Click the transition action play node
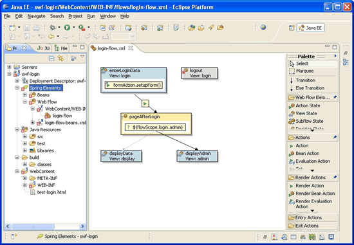Viewport: 354px width, 245px height. pyautogui.click(x=145, y=104)
